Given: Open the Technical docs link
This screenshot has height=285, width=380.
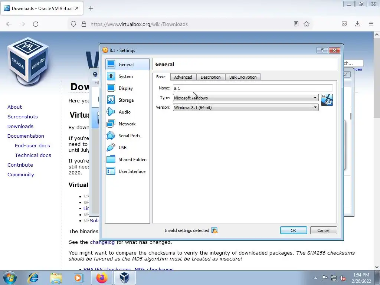Looking at the screenshot, I should coord(33,155).
